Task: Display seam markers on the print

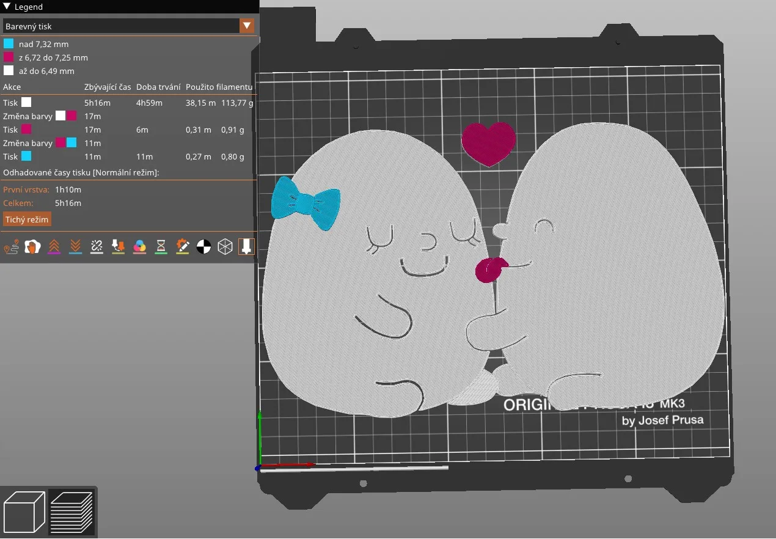Action: (97, 246)
